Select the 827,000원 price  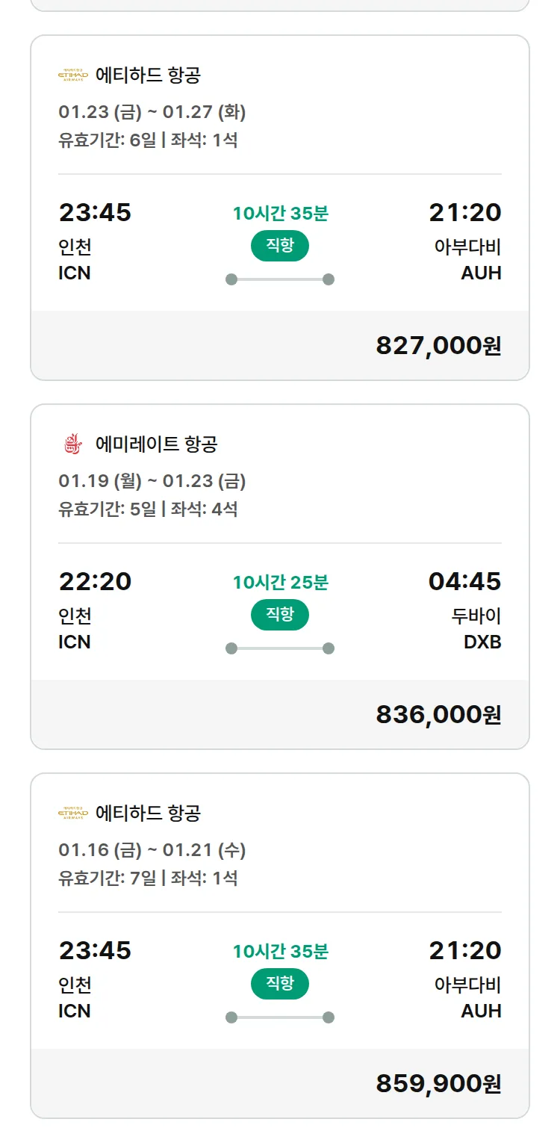(438, 346)
